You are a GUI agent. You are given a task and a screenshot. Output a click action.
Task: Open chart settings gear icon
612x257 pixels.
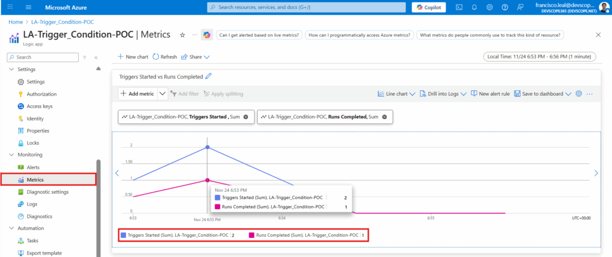[579, 94]
